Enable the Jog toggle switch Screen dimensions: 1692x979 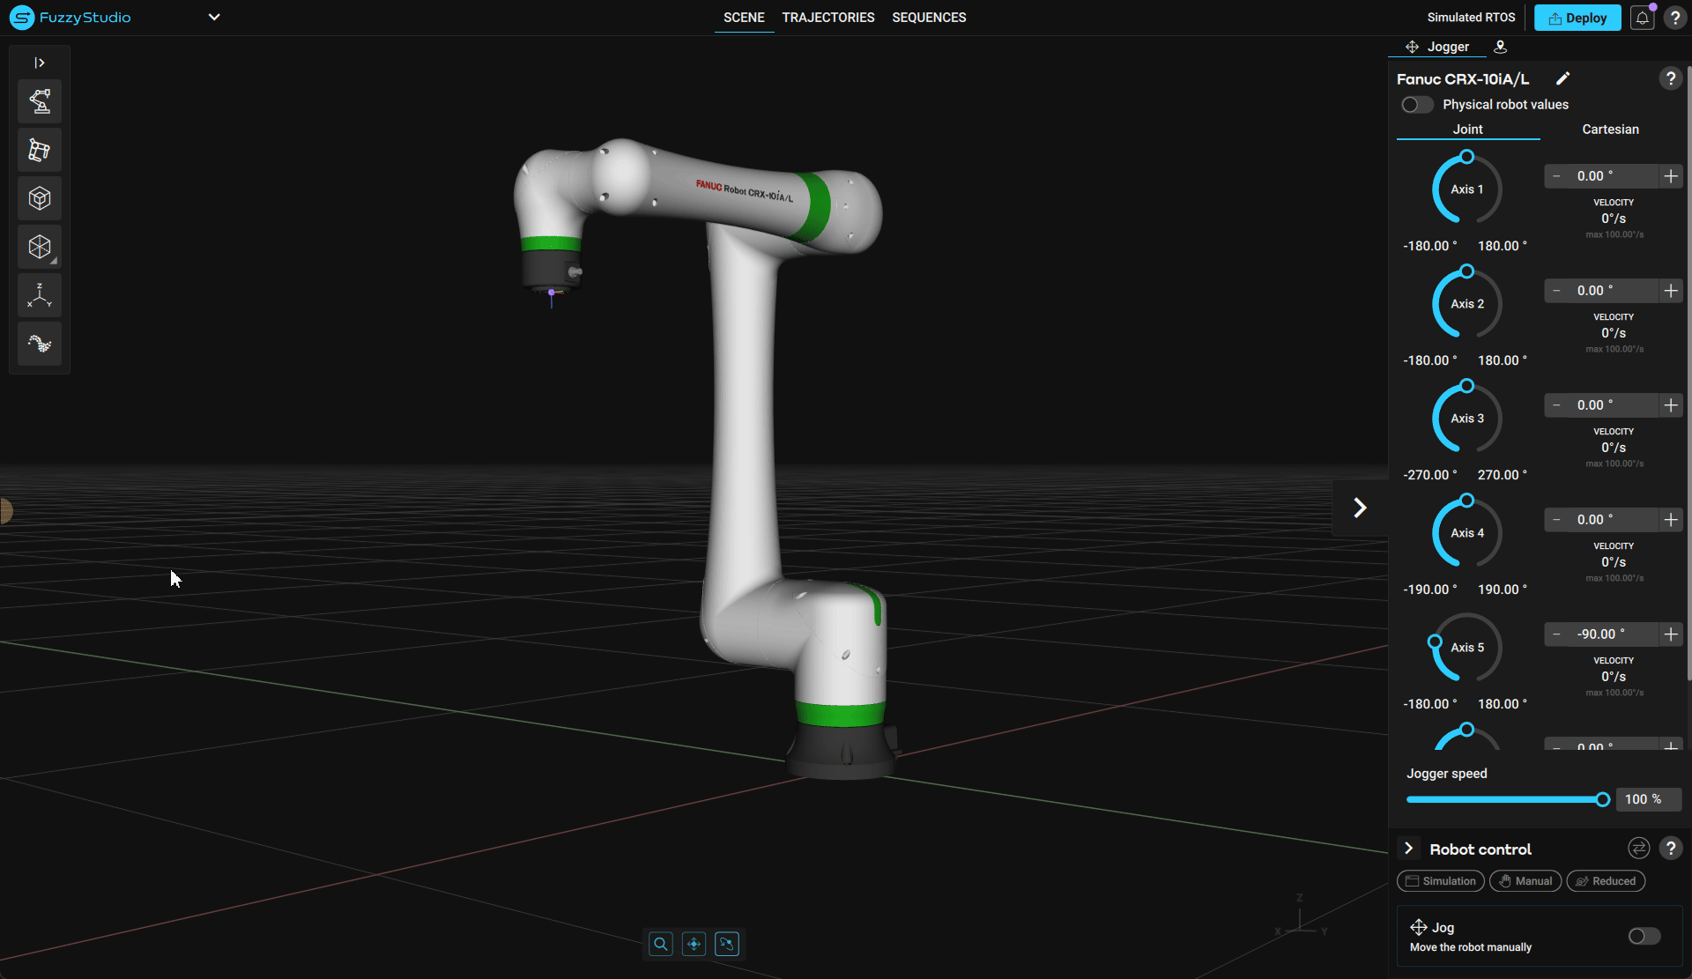pos(1644,936)
